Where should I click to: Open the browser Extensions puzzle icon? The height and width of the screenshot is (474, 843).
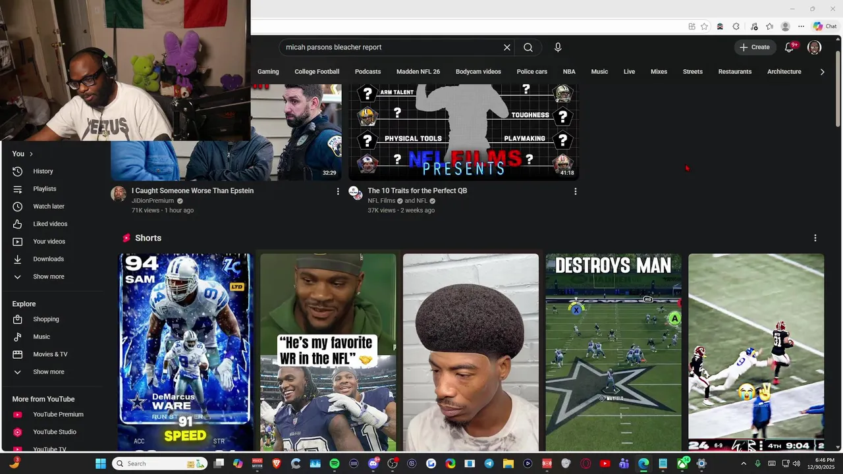pos(736,26)
